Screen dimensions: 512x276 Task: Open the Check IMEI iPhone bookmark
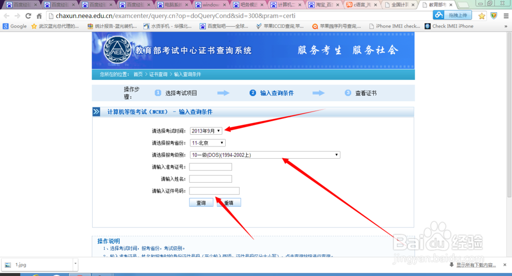pyautogui.click(x=449, y=26)
